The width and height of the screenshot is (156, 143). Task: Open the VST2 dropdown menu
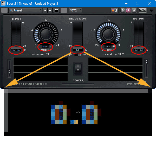pos(75,10)
